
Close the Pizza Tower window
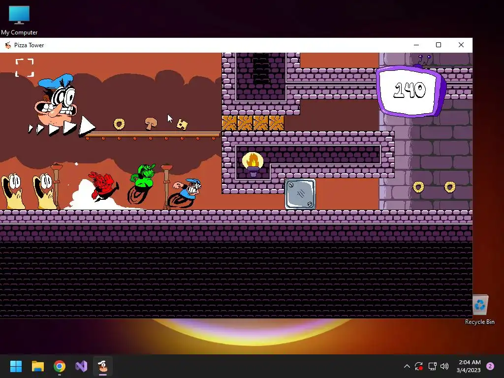coord(461,45)
